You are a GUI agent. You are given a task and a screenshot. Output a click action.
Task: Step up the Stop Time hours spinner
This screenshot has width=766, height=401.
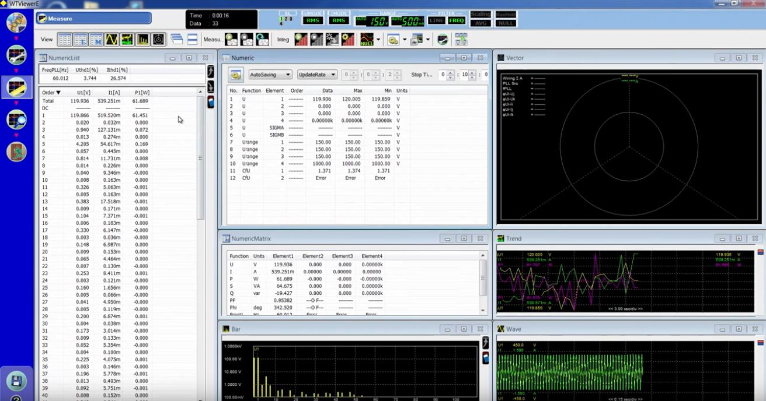tap(450, 72)
